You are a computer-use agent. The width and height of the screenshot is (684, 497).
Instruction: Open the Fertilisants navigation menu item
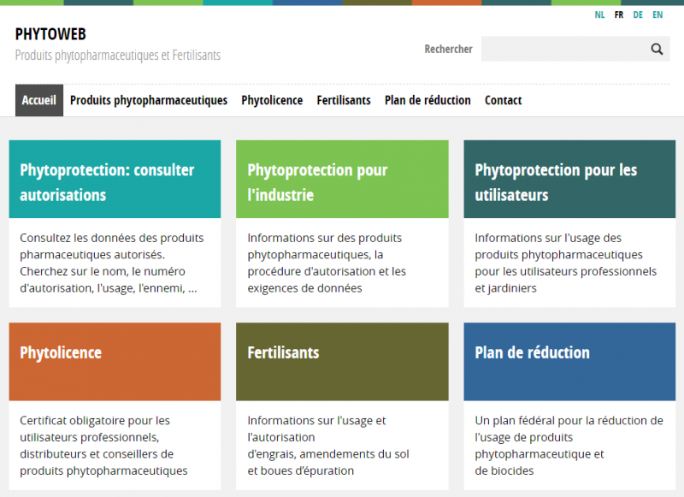click(344, 100)
